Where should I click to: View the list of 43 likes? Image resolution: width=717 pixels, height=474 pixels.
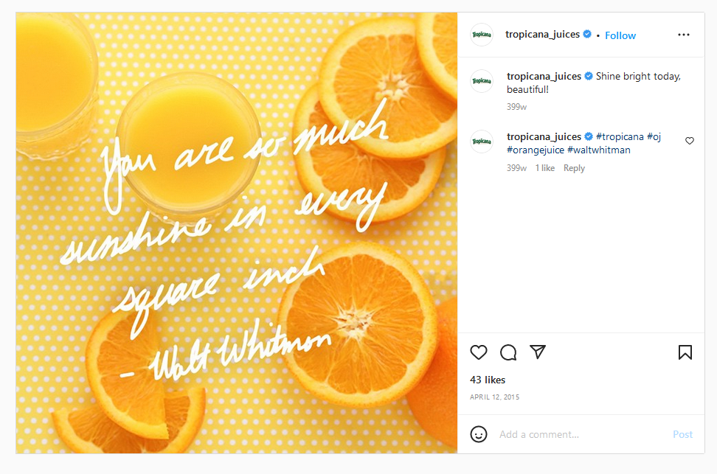click(488, 380)
